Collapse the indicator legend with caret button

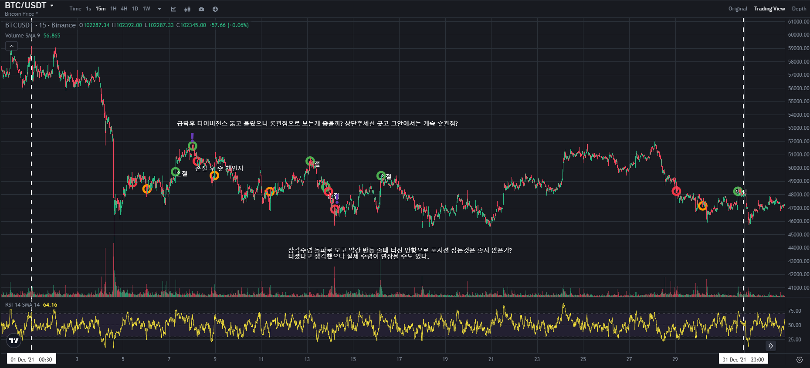[11, 46]
